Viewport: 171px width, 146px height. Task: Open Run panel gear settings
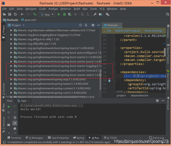point(157,101)
